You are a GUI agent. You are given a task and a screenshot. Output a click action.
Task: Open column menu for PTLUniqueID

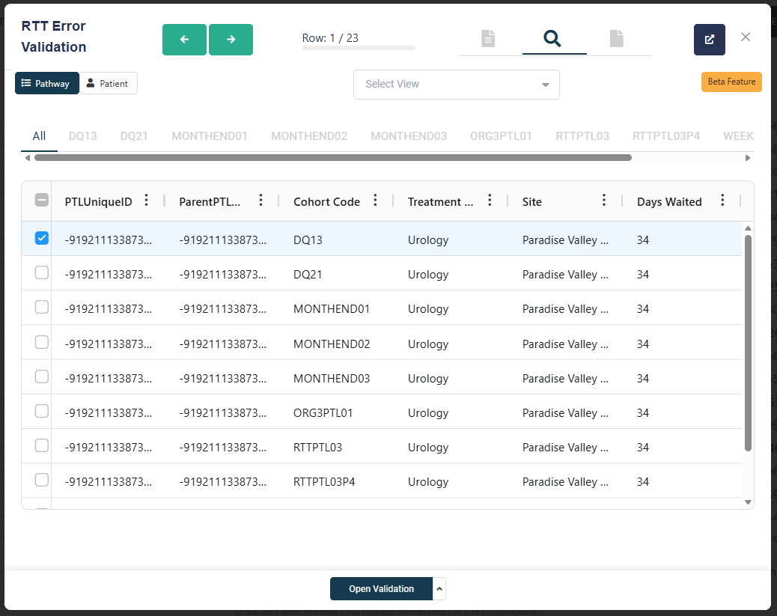(x=147, y=201)
